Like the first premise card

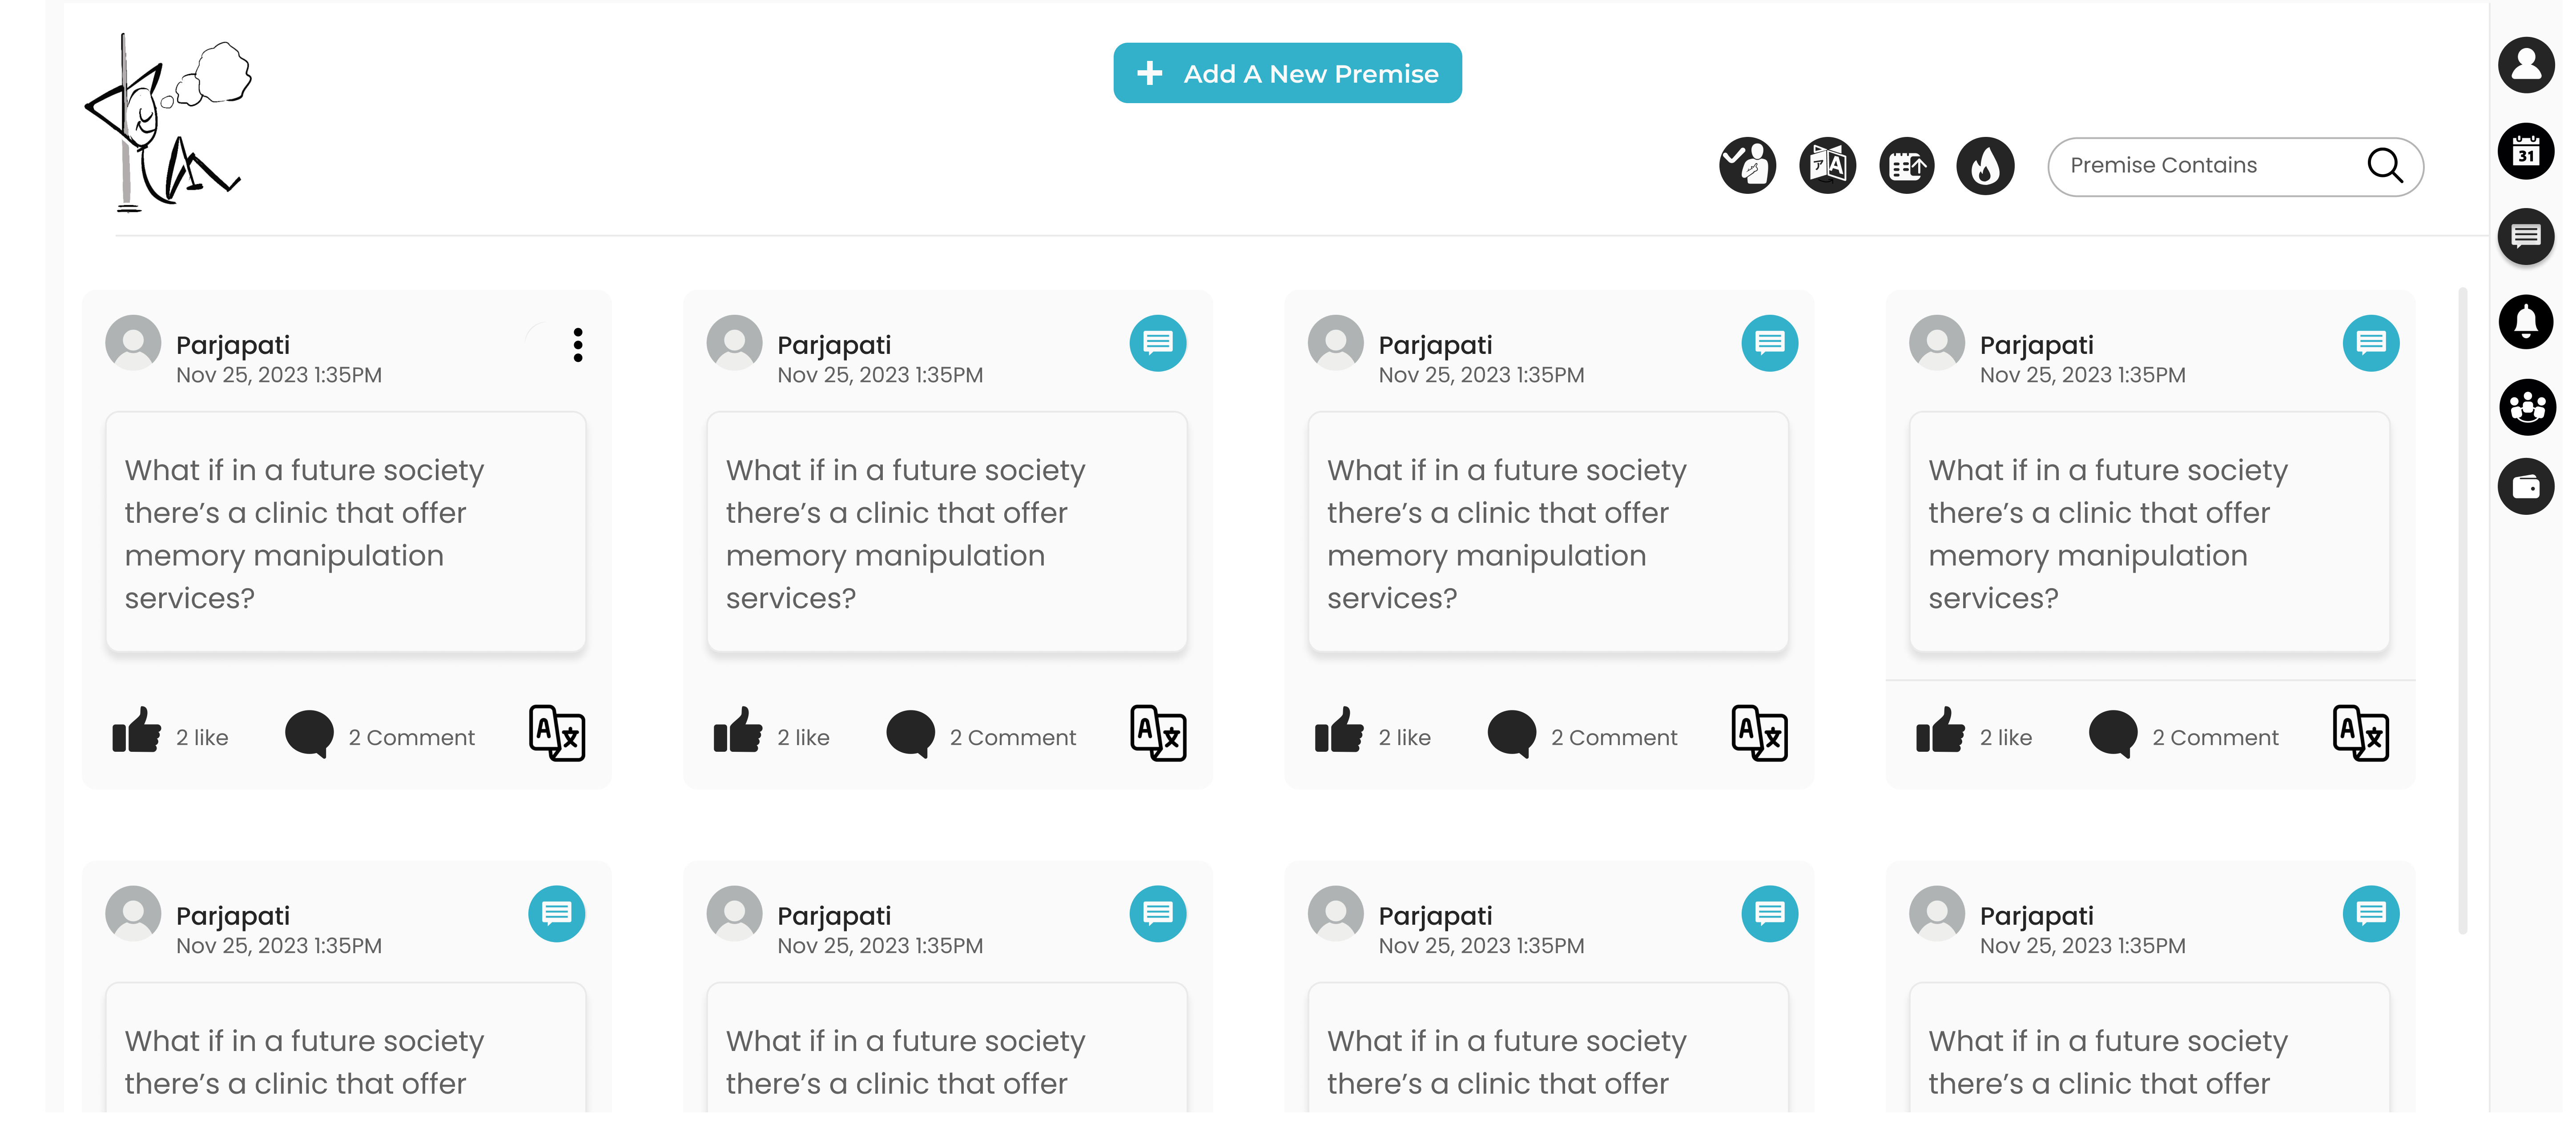pos(137,732)
